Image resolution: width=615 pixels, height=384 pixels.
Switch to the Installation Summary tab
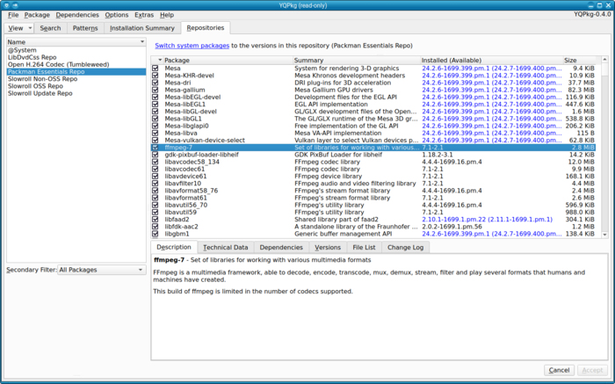tap(141, 28)
